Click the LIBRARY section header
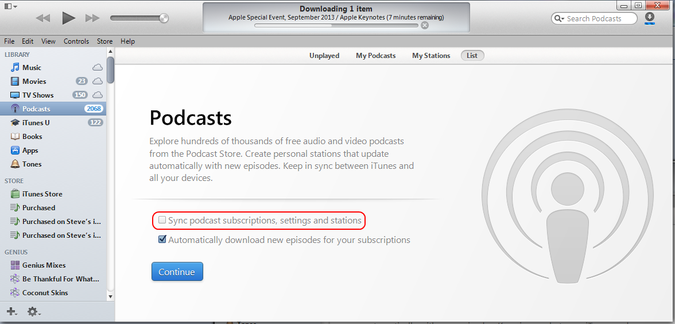The height and width of the screenshot is (324, 675). coord(17,55)
